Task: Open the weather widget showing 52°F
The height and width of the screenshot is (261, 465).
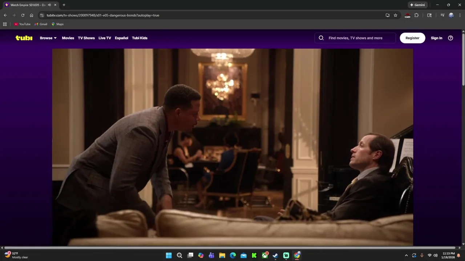Action: tap(17, 255)
